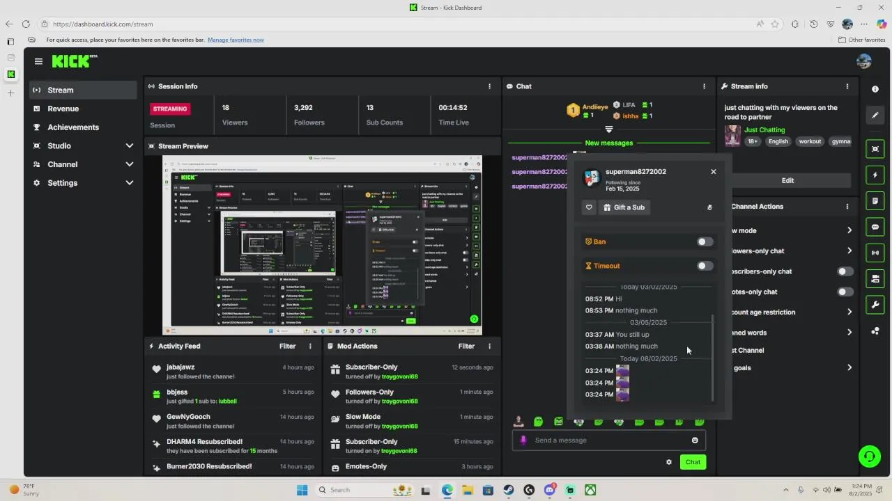Open Channel Actions three-dot menu
The image size is (892, 501).
pos(847,207)
